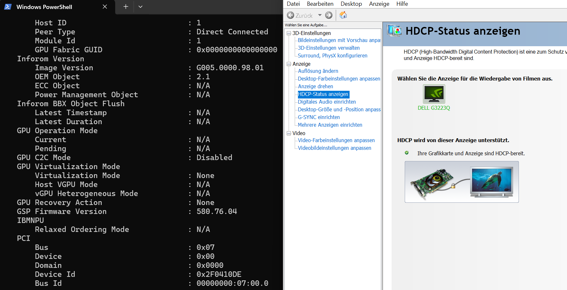Open a new terminal tab with plus
Screen dimensions: 567x290
126,7
